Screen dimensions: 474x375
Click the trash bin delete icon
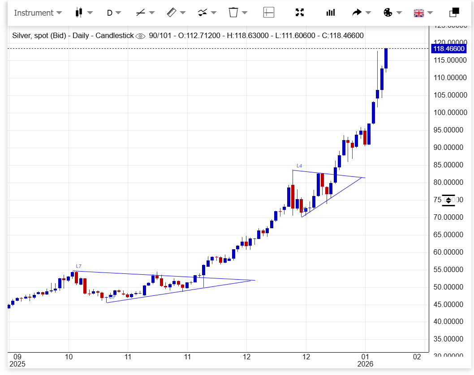tap(233, 13)
